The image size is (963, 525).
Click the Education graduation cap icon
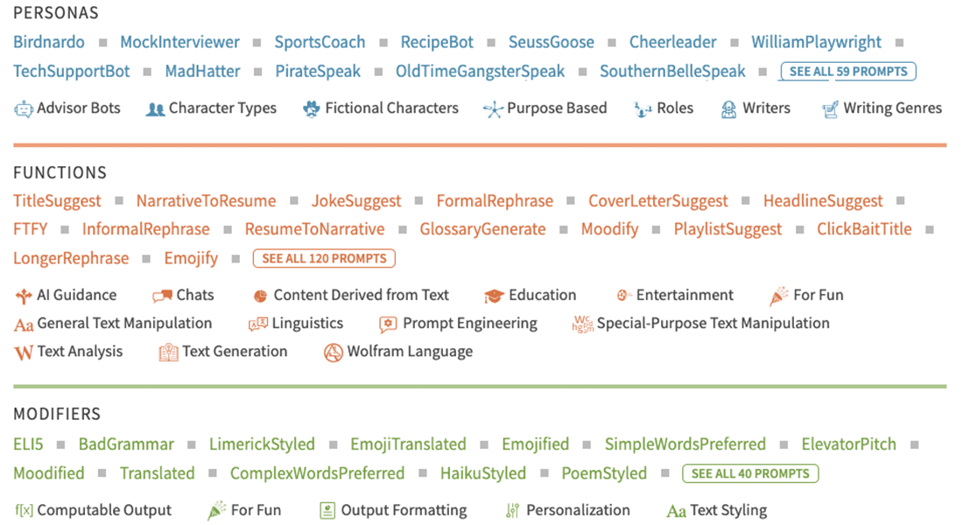click(x=495, y=296)
